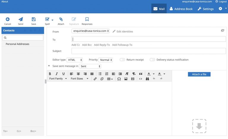This screenshot has height=139, width=228.
Task: Run spell check with the Spell icon
Action: [x=47, y=19]
